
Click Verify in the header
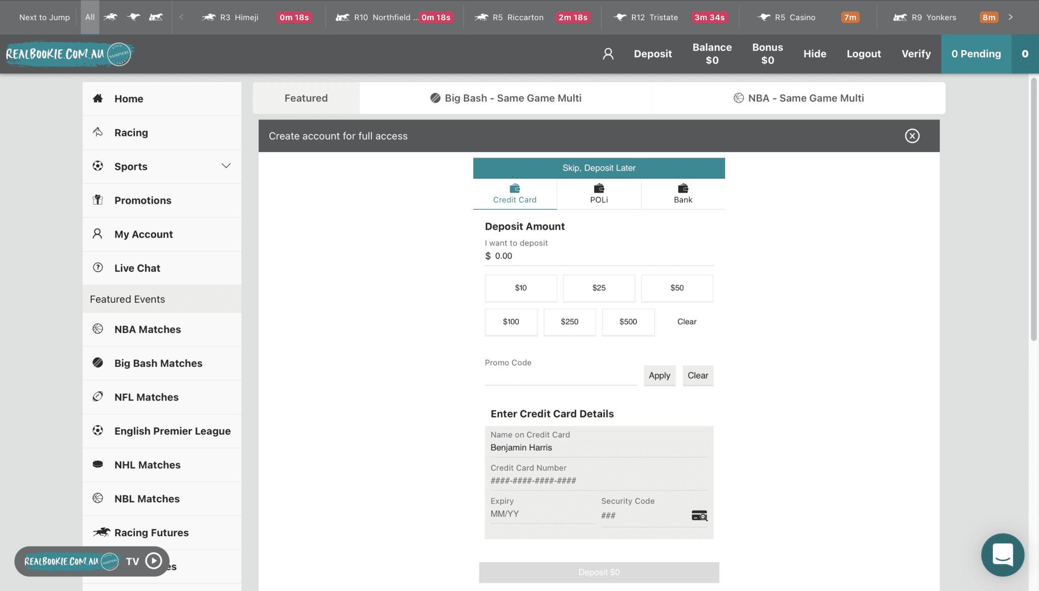(916, 54)
